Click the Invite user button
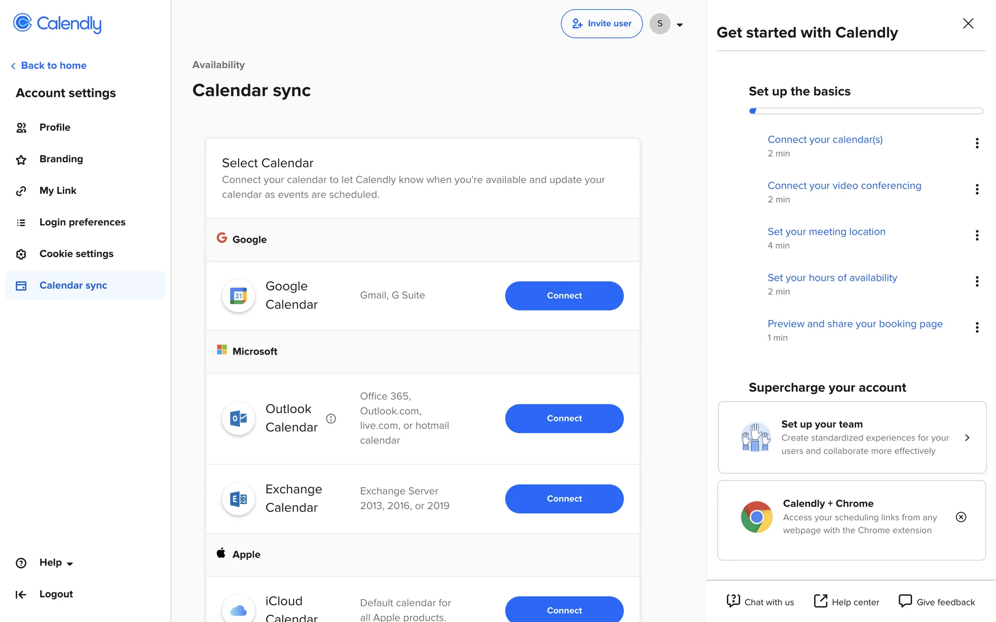This screenshot has height=622, width=996. click(601, 24)
